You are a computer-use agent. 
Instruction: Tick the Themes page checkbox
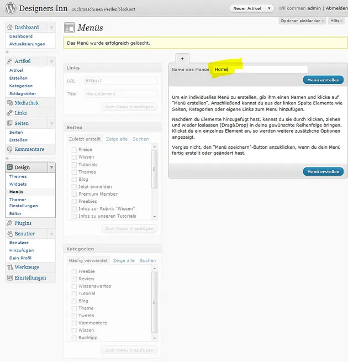(x=74, y=172)
